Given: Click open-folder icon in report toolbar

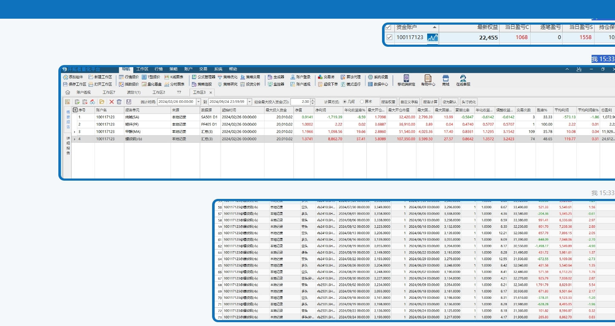Looking at the screenshot, I should coord(102,102).
